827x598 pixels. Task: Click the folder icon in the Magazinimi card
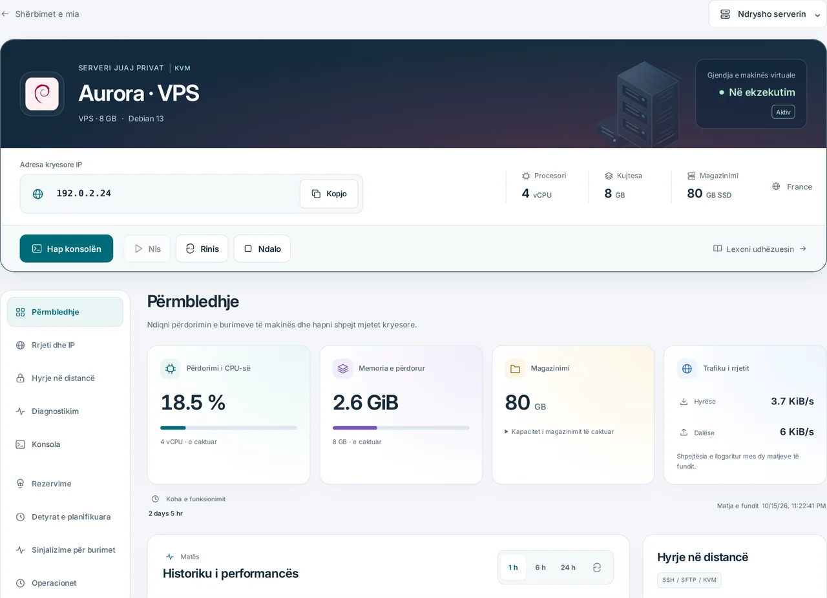pyautogui.click(x=515, y=369)
